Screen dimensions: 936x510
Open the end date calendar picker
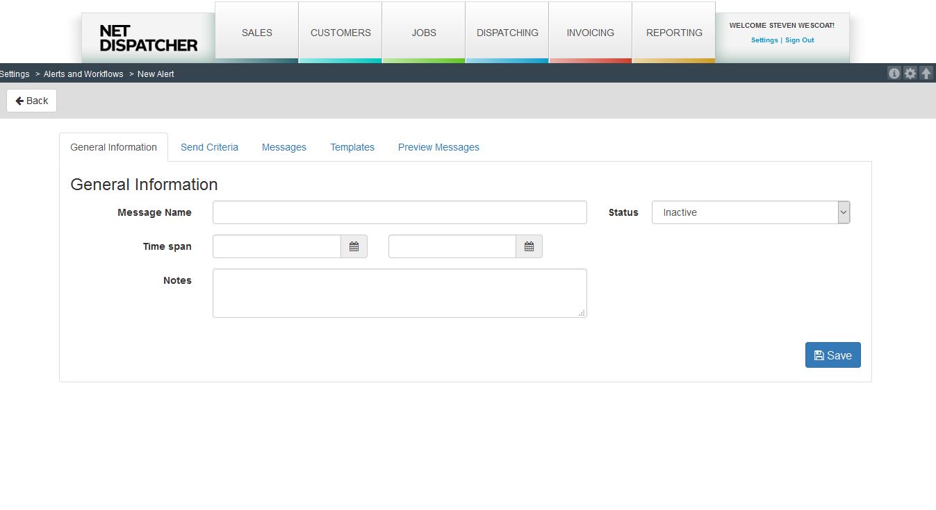tap(529, 246)
